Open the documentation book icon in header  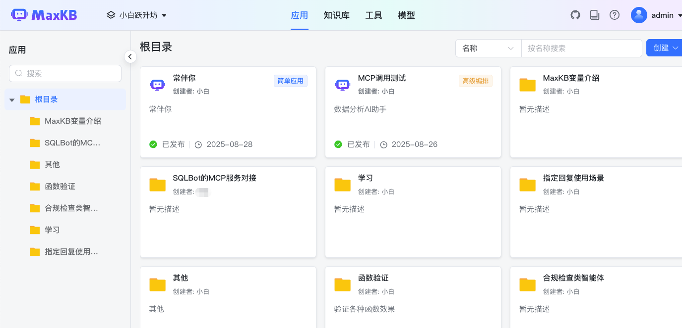coord(594,15)
